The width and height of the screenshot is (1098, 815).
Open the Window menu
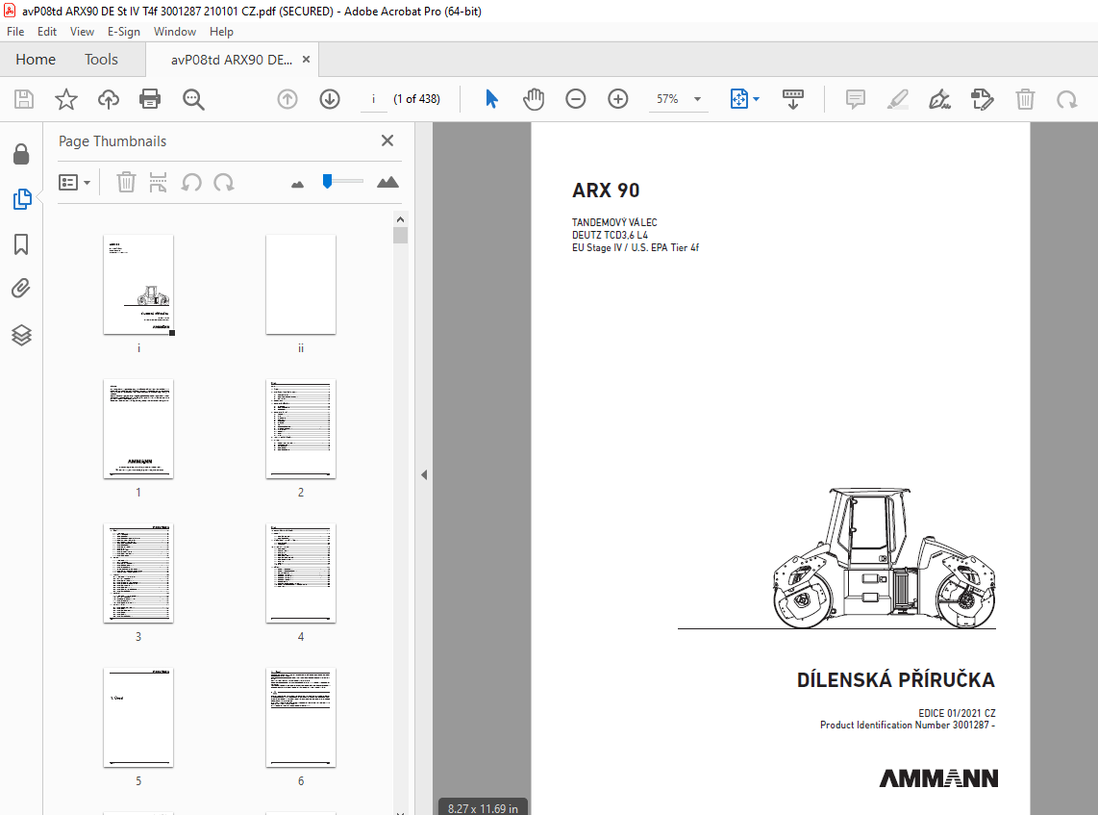[174, 32]
